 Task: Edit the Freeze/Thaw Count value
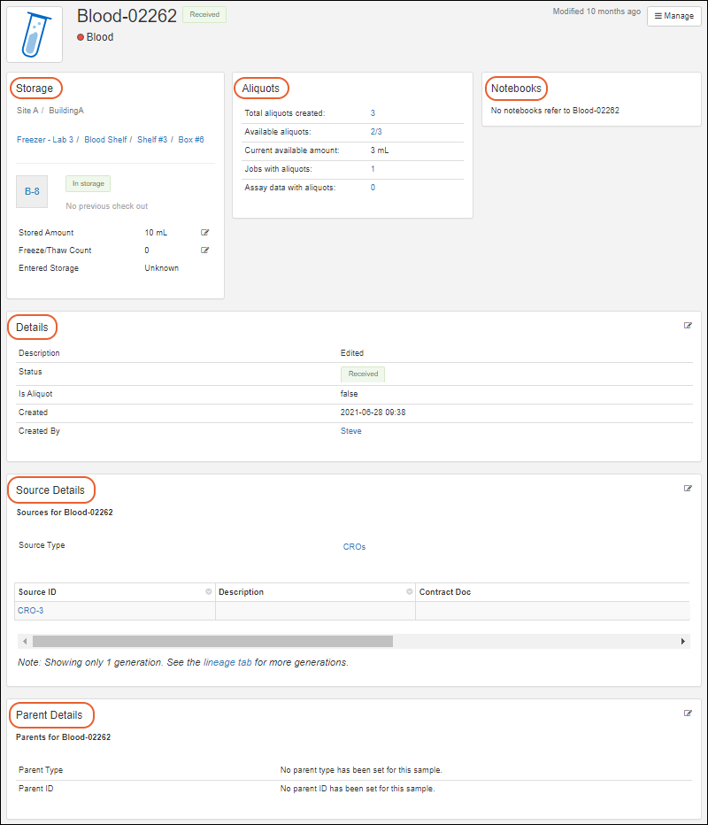click(x=205, y=251)
